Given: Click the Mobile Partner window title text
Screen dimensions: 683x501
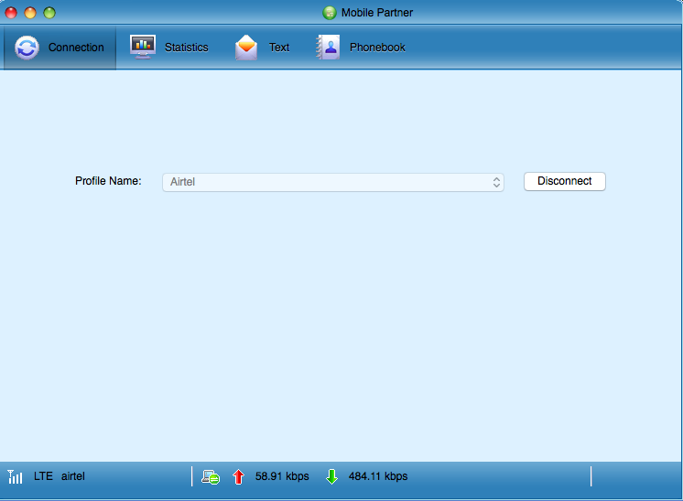Looking at the screenshot, I should click(x=377, y=13).
